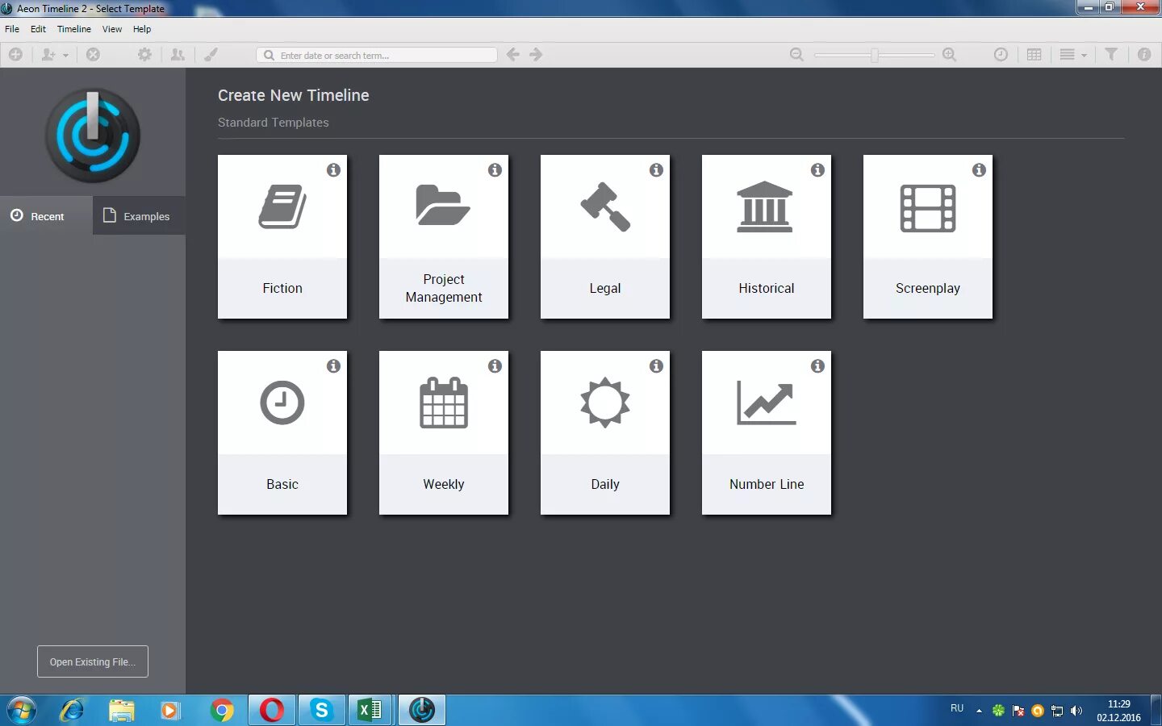Show info for Daily template

[656, 366]
